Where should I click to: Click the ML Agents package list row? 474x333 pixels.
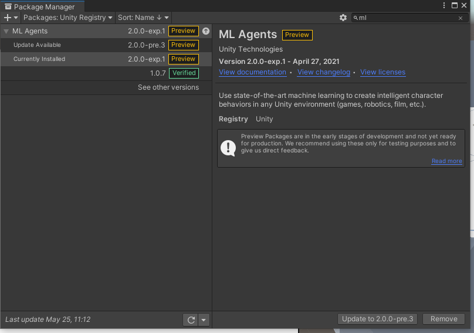[x=106, y=31]
